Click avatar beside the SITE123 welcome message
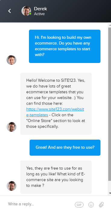This screenshot has width=111, height=212. pyautogui.click(x=11, y=127)
